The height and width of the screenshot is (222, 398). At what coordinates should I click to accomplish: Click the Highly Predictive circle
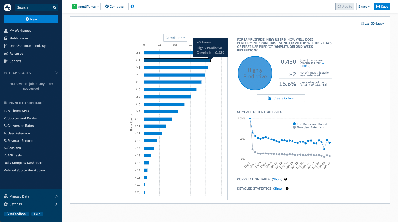[x=255, y=73]
